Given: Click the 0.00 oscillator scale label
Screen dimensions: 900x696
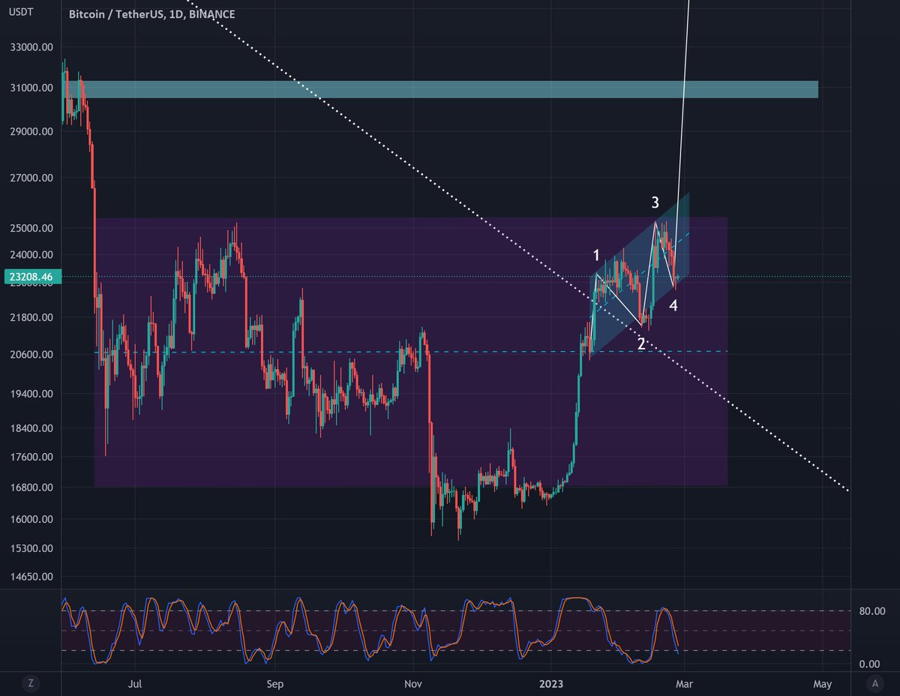Looking at the screenshot, I should click(x=870, y=664).
